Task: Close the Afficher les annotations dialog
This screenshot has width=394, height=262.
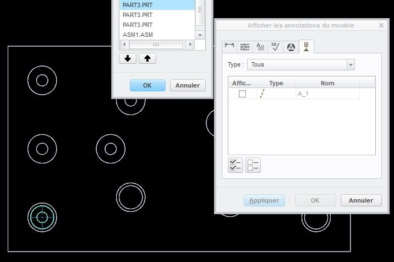Action: pyautogui.click(x=381, y=25)
